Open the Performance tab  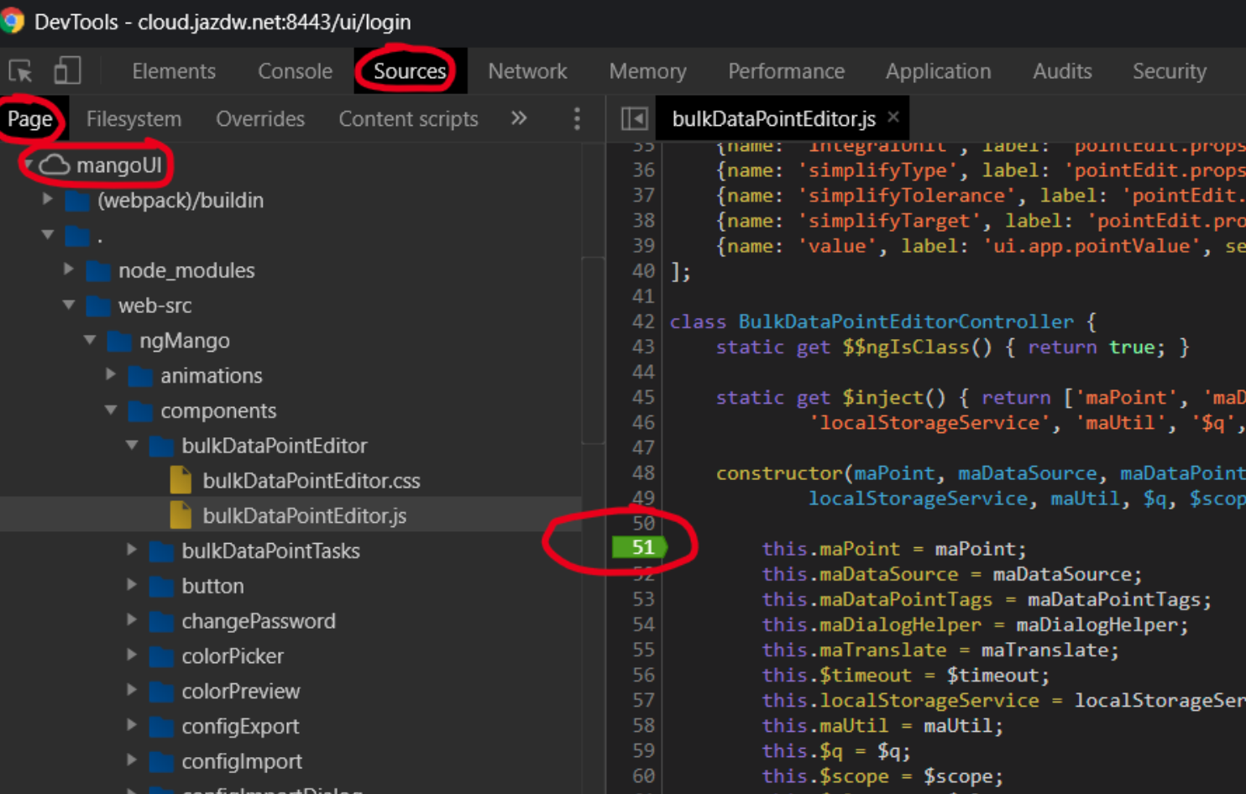786,71
